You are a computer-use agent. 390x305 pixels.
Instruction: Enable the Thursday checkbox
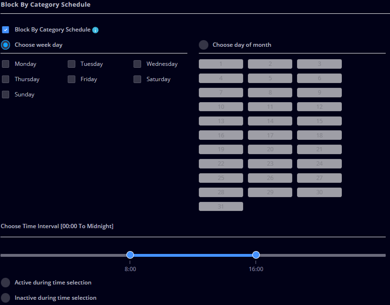click(5, 79)
